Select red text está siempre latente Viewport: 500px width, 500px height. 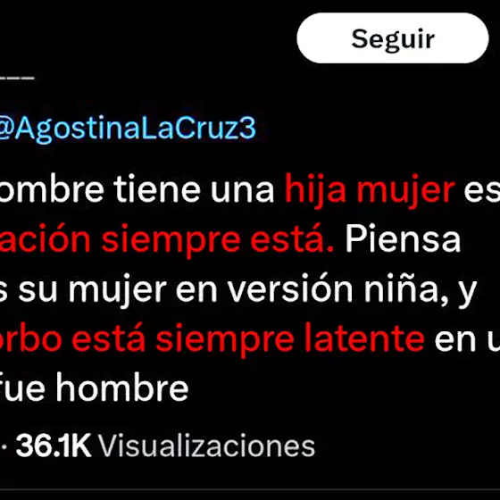[x=248, y=339]
